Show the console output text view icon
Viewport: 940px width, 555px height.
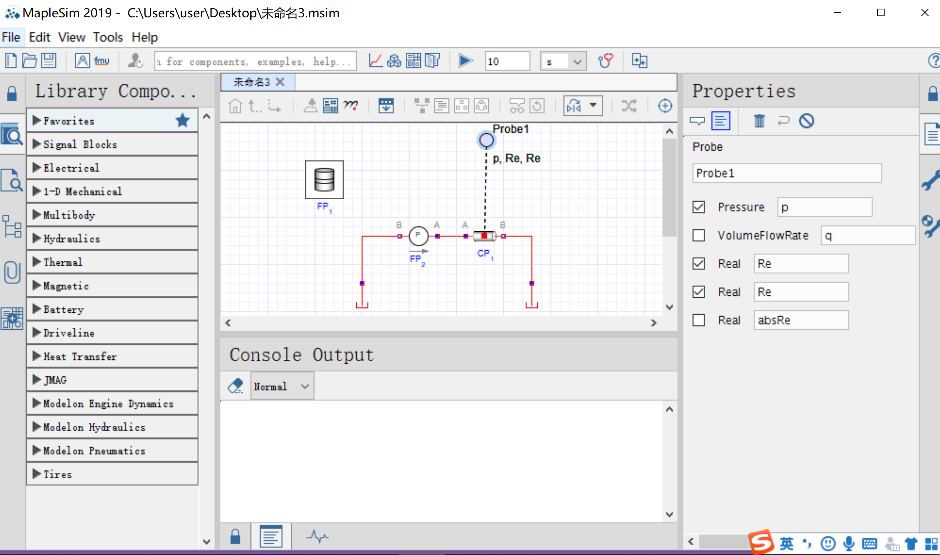(x=271, y=537)
